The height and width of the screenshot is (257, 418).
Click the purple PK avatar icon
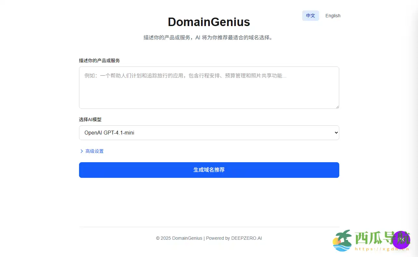[x=401, y=240]
